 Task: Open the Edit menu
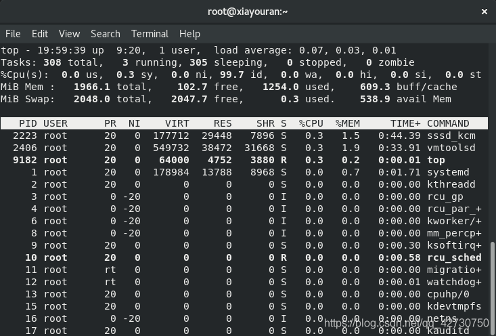pos(40,34)
